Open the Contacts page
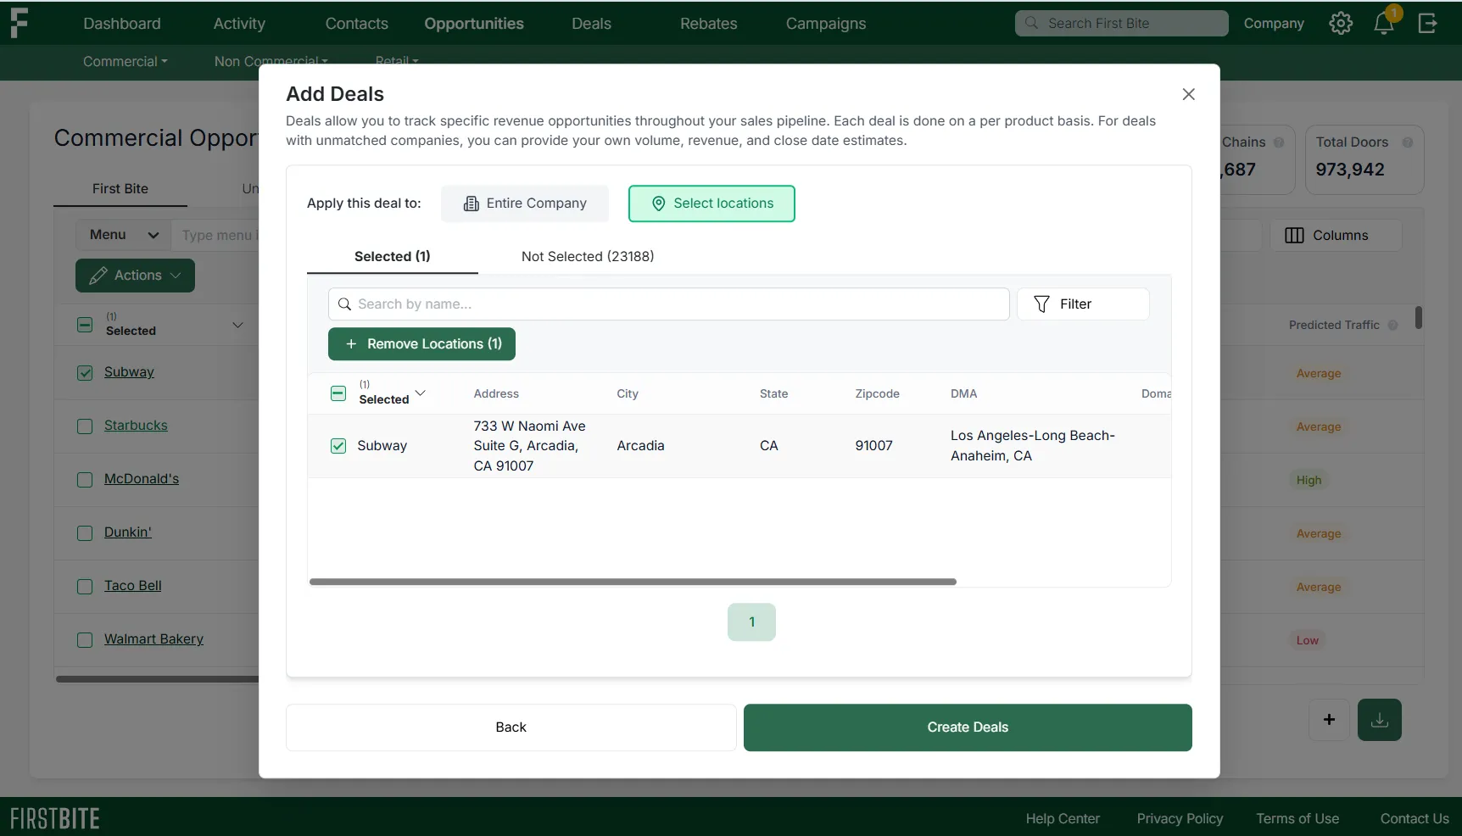 [x=357, y=24]
